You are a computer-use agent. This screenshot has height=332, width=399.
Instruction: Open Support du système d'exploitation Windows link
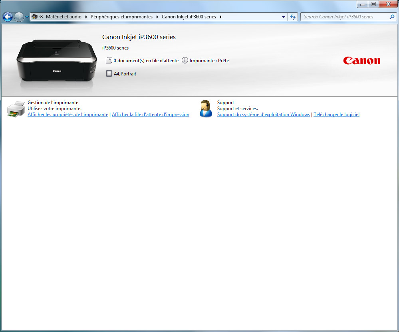click(264, 115)
